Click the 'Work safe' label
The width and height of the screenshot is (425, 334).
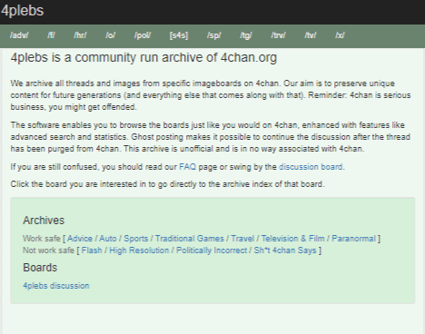(x=42, y=239)
